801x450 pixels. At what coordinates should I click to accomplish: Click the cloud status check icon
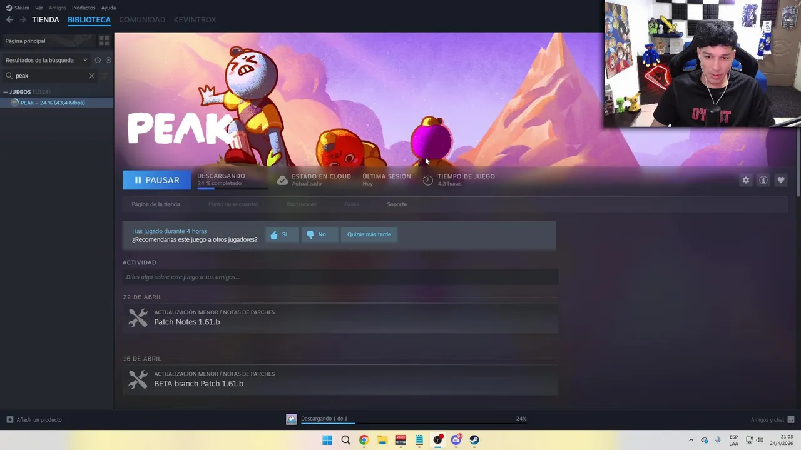[x=282, y=180]
